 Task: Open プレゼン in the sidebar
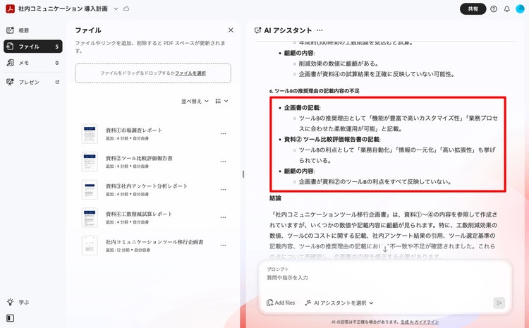(x=32, y=82)
